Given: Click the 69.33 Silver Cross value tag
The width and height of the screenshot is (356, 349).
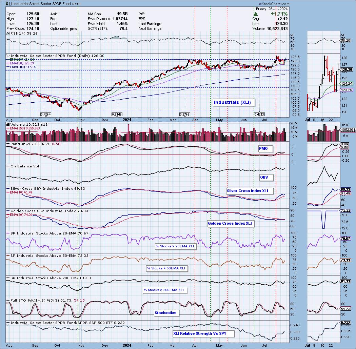Looking at the screenshot, I should 345,189.
